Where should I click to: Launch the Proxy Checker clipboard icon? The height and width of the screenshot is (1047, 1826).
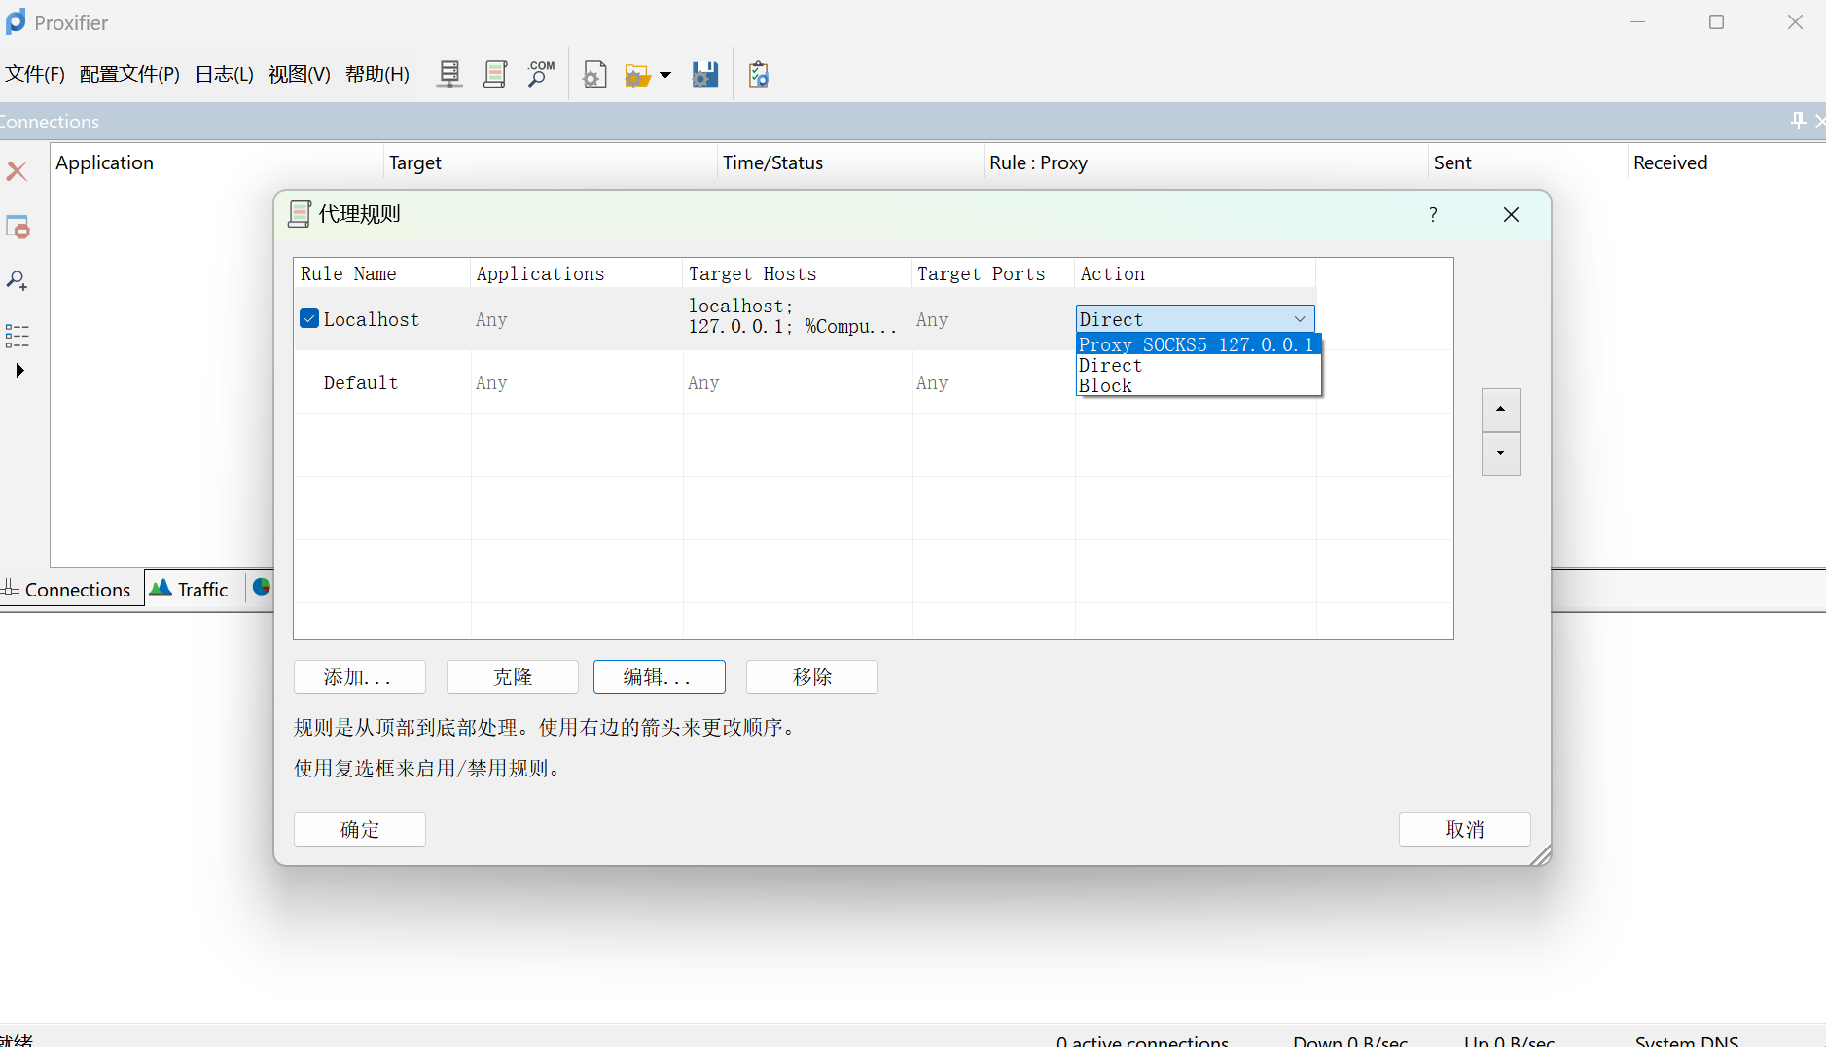(x=759, y=74)
